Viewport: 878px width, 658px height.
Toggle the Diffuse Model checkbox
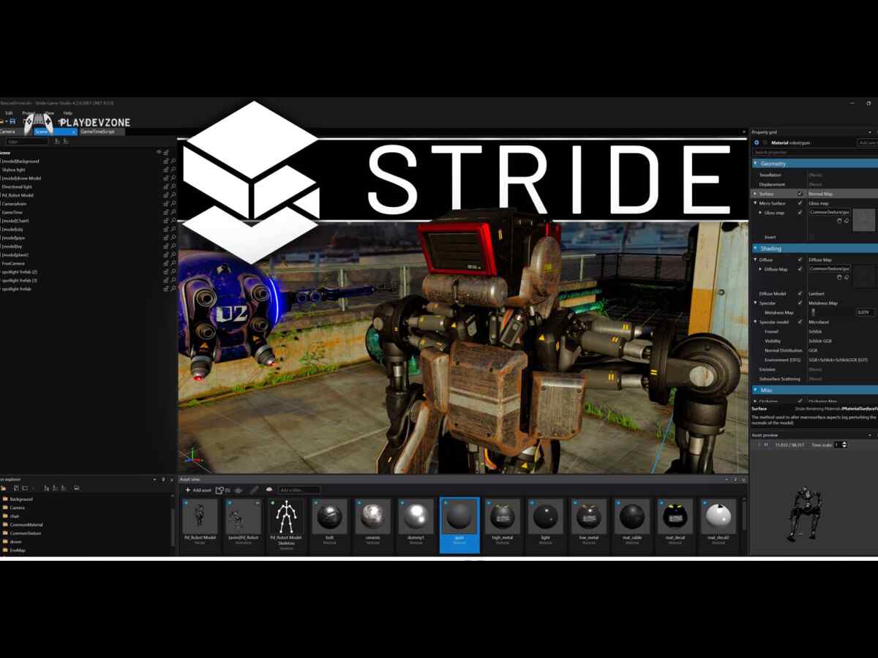pyautogui.click(x=800, y=293)
